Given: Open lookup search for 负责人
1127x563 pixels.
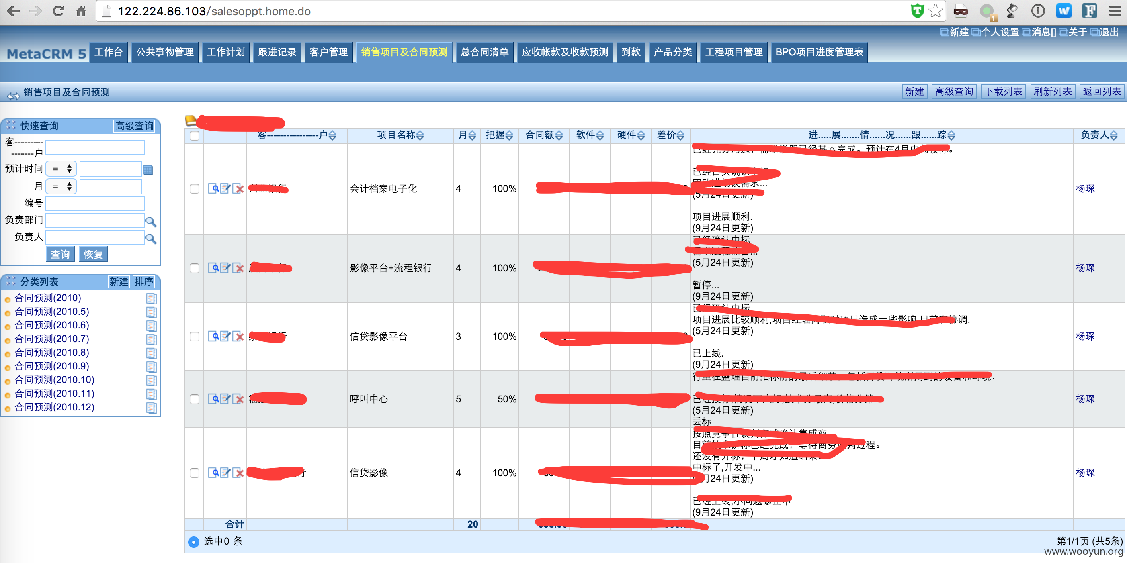Looking at the screenshot, I should coord(151,239).
